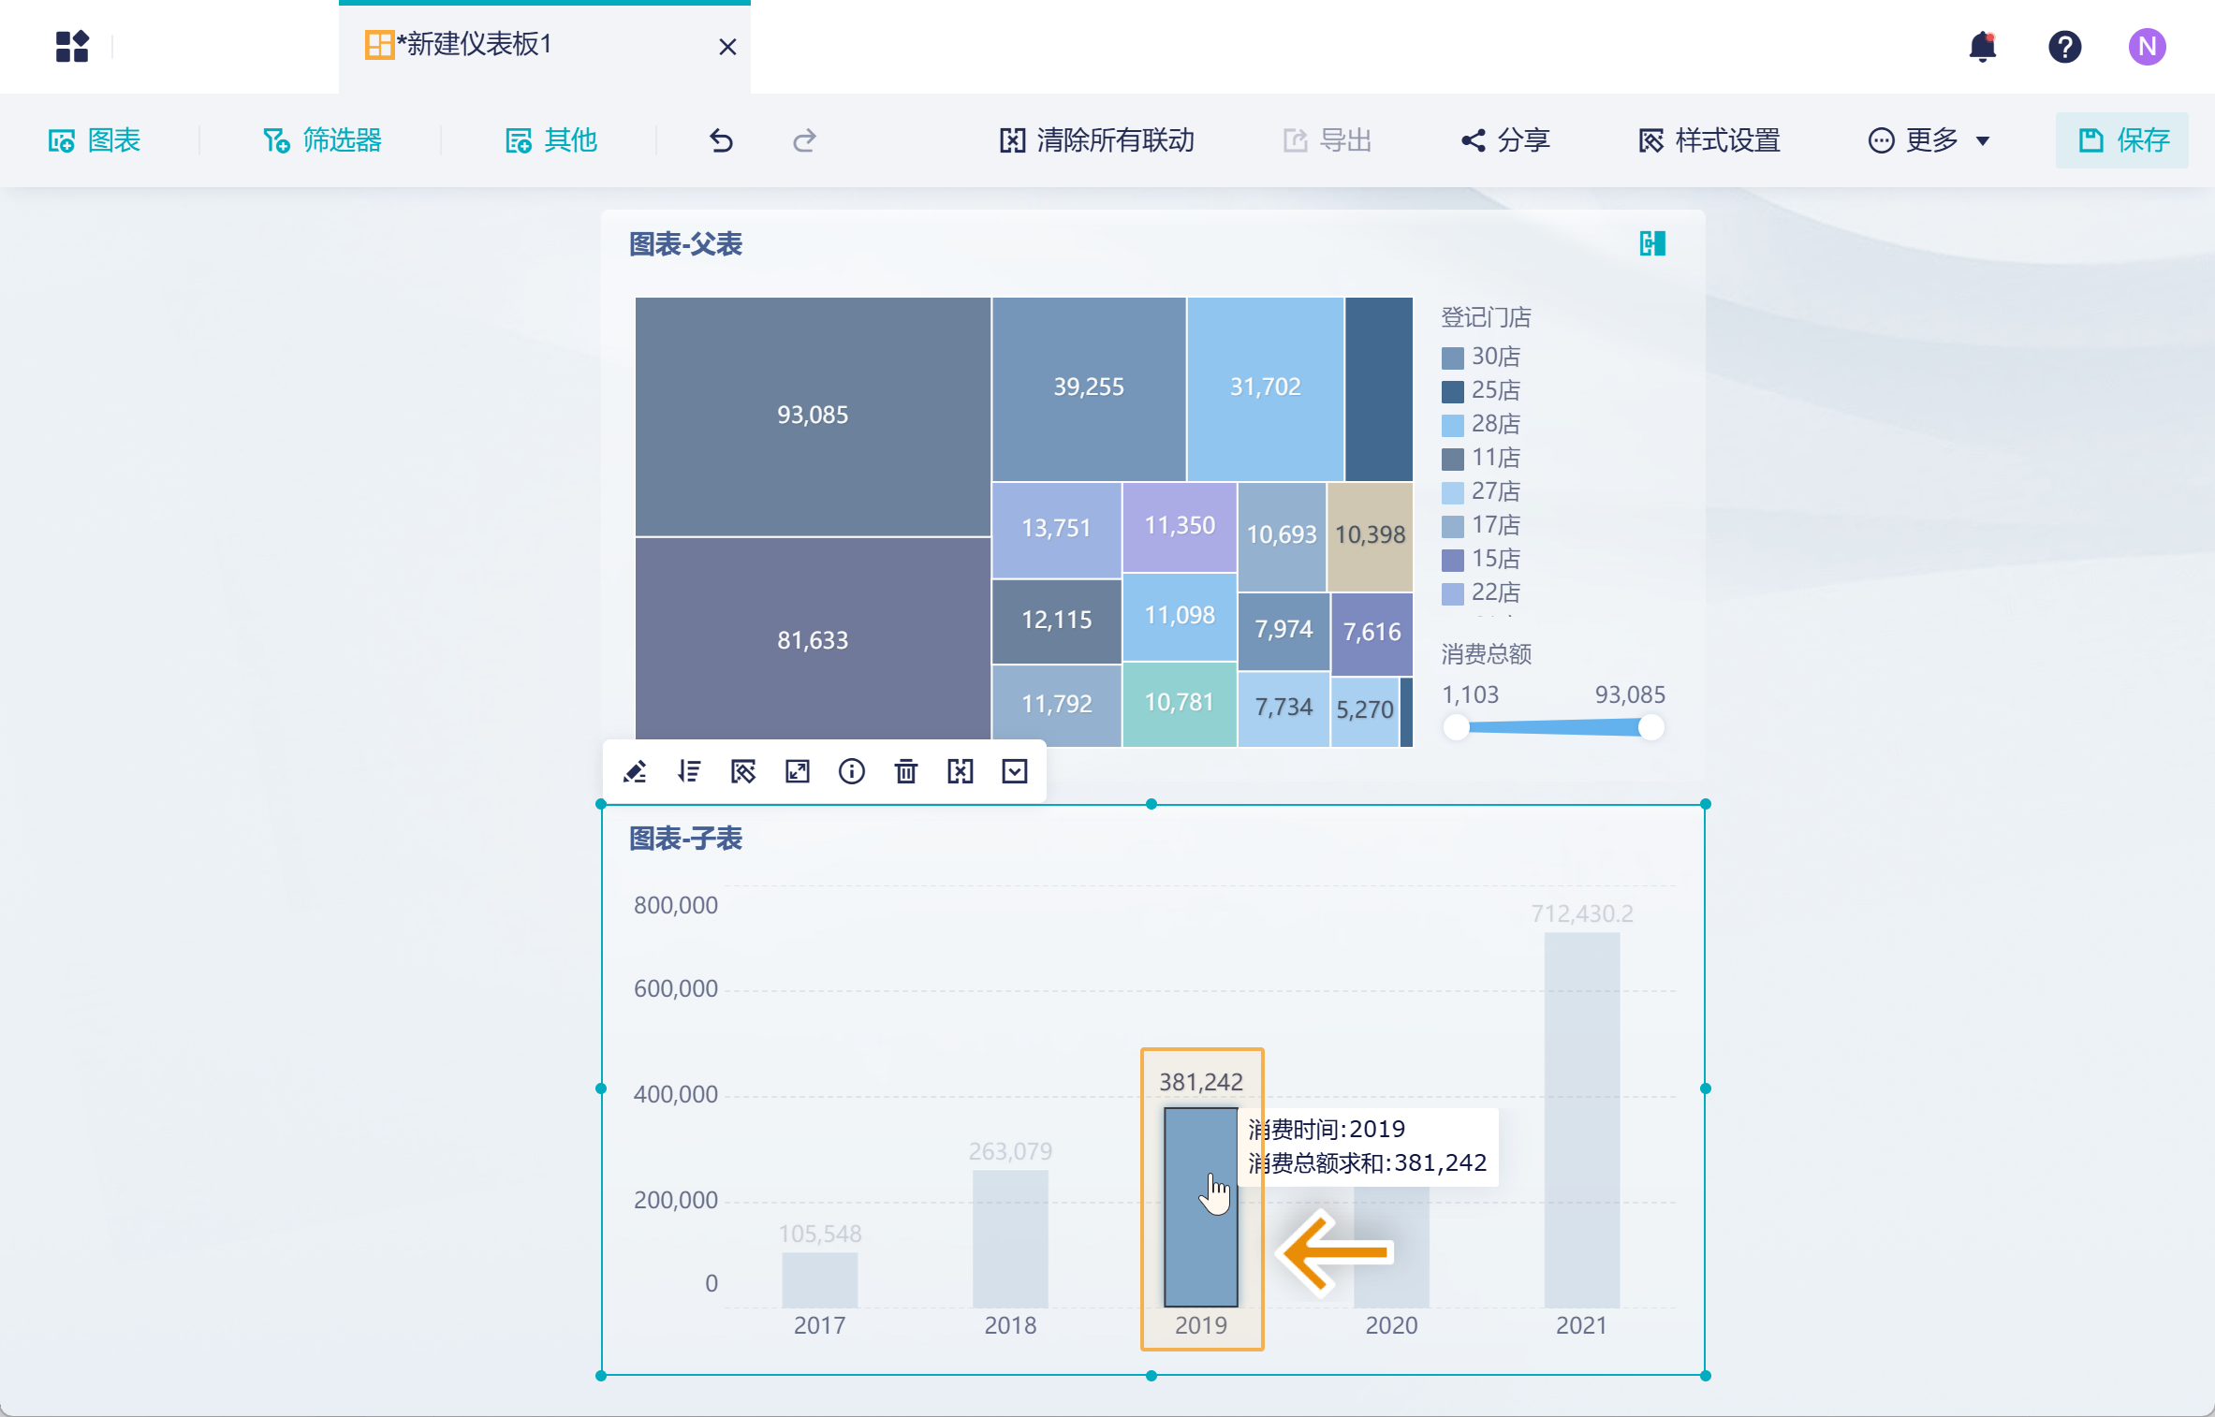Toggle the 28店 legend item
The height and width of the screenshot is (1417, 2215).
click(x=1481, y=424)
